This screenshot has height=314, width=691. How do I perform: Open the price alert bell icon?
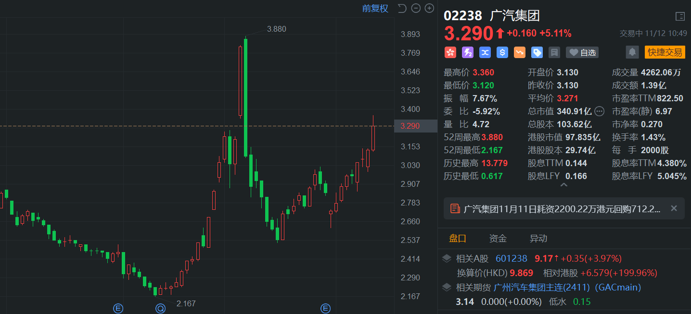632,52
